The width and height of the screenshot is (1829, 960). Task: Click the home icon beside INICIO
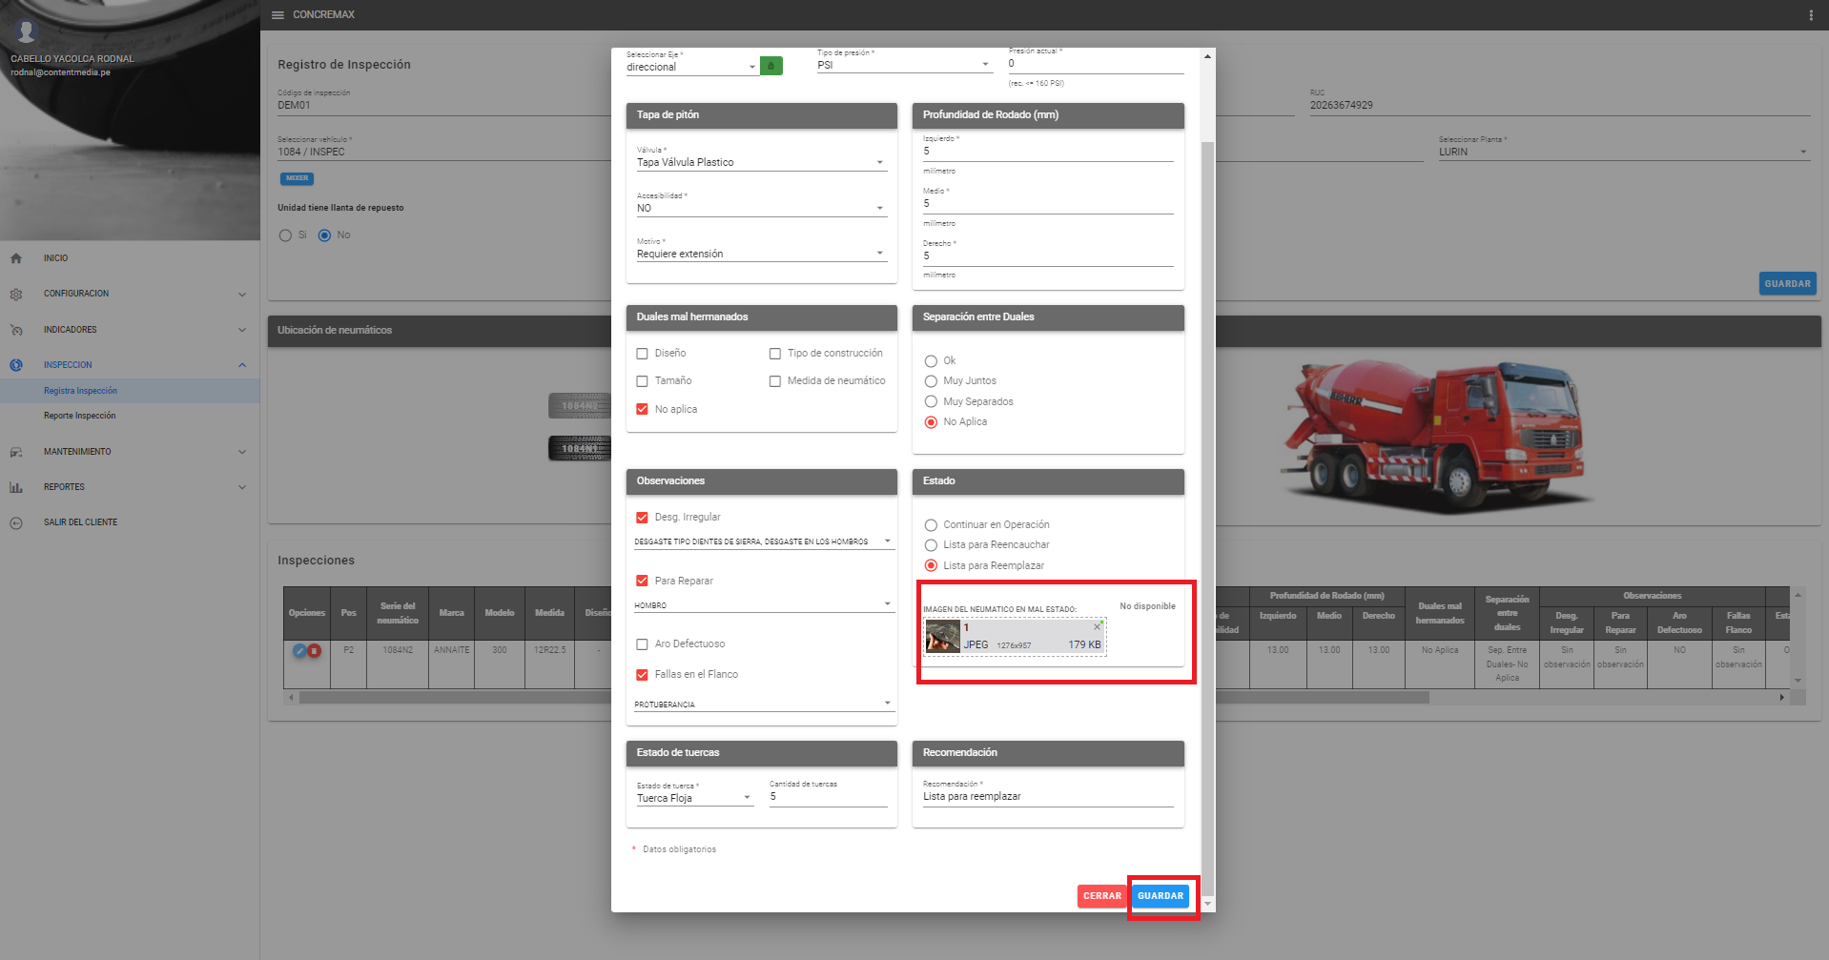pos(16,258)
